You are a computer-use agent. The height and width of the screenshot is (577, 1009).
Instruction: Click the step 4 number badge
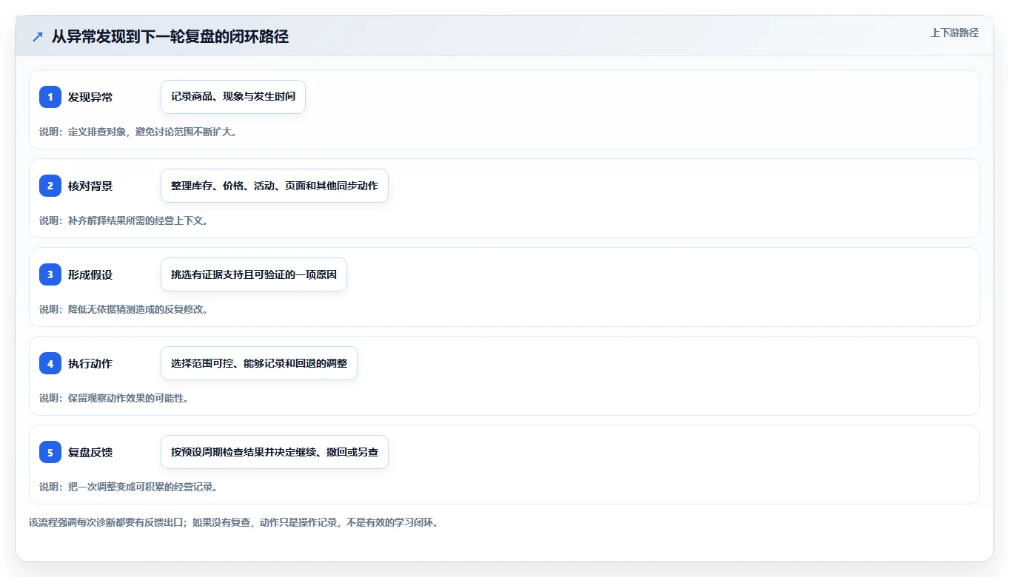coord(50,363)
